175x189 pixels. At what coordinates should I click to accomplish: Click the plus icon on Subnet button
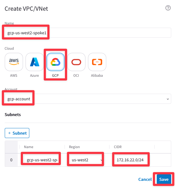pyautogui.click(x=9, y=133)
